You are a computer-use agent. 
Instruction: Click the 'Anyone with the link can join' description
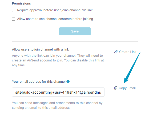click(x=58, y=60)
